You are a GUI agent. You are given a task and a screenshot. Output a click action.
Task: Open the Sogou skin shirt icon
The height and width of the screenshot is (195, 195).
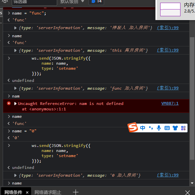175,128
